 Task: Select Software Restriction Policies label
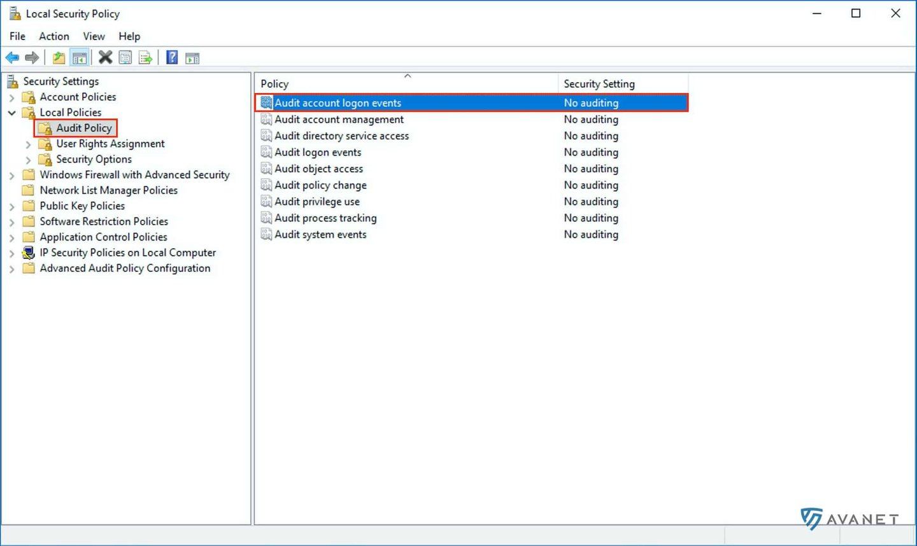[104, 221]
